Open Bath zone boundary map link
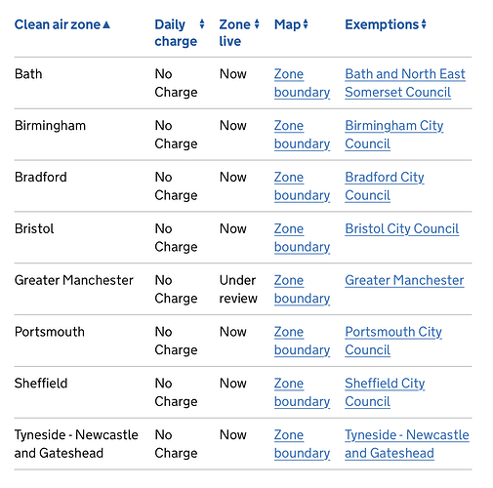Screen dimensions: 493x488 302,83
